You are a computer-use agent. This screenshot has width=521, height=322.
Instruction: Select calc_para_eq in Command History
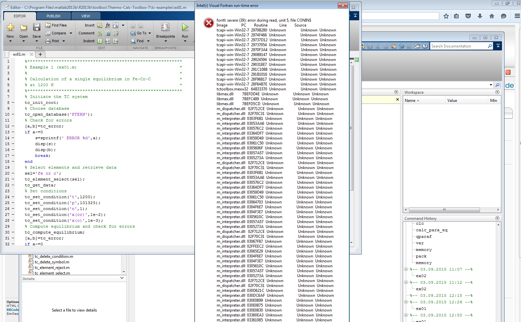(x=431, y=230)
